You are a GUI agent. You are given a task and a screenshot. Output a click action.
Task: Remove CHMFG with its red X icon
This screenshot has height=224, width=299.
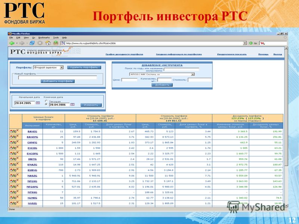pyautogui.click(x=17, y=141)
